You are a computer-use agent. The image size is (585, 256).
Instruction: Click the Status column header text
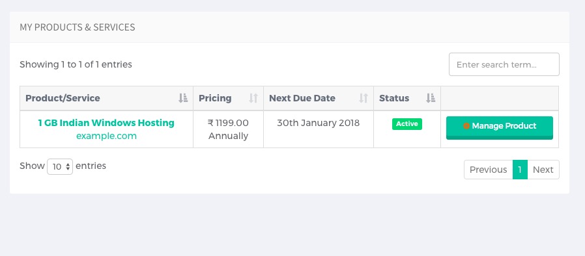click(394, 98)
